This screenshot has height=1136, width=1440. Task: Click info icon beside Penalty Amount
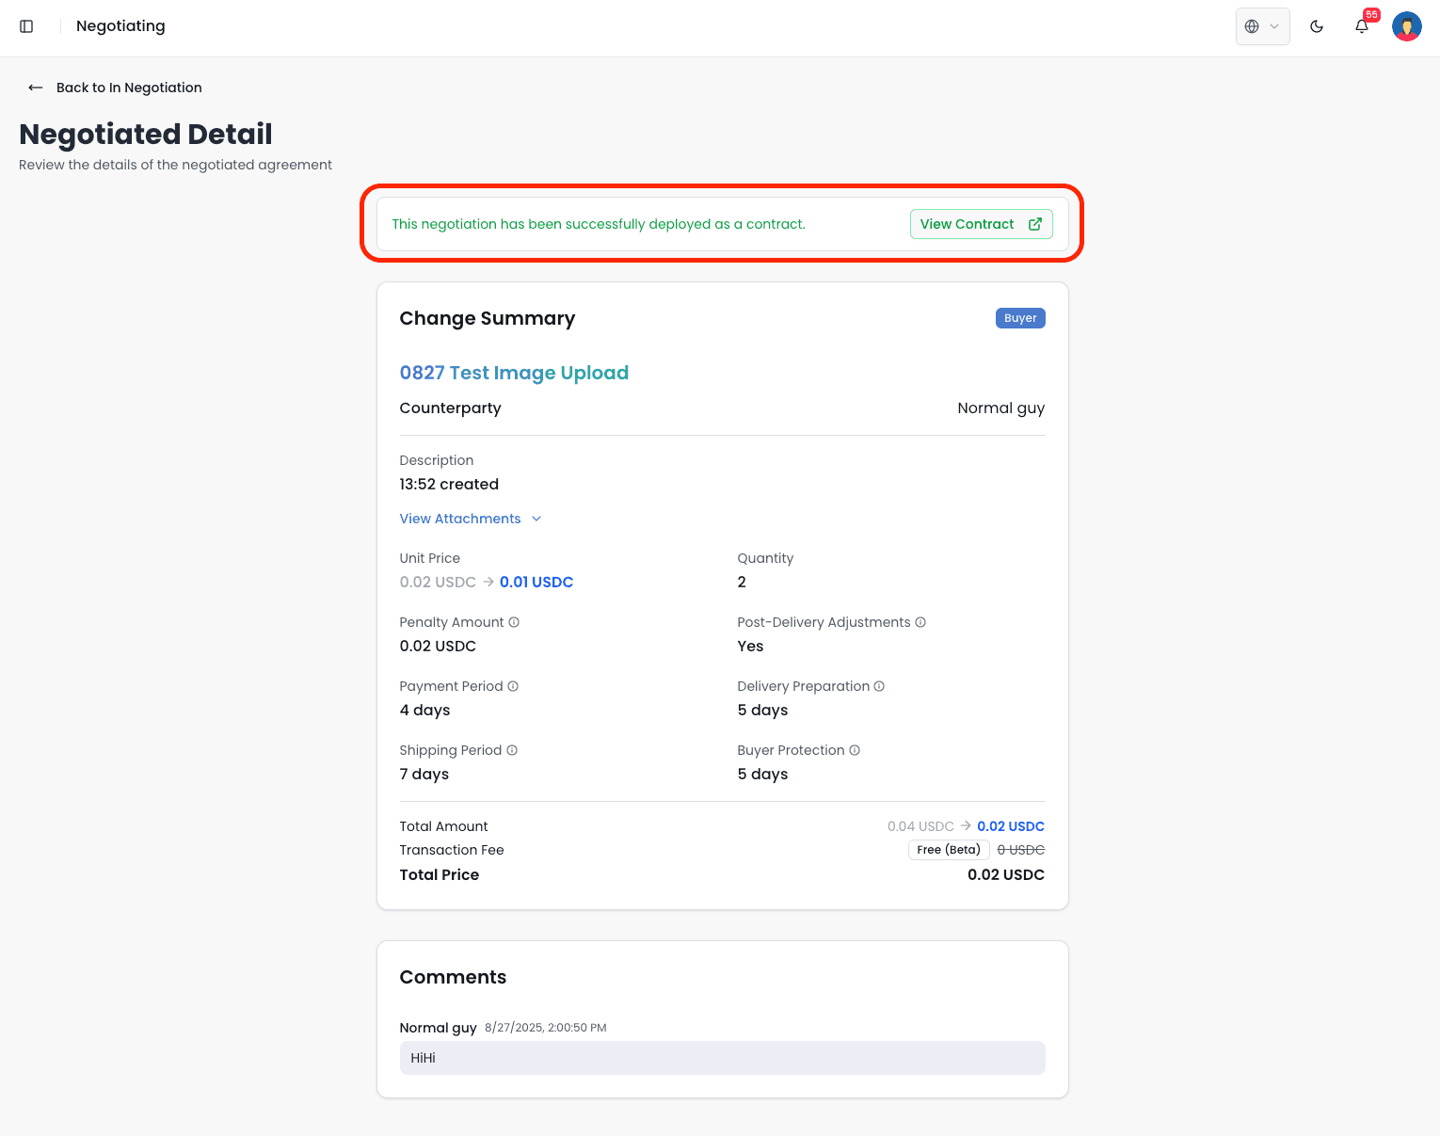[514, 622]
